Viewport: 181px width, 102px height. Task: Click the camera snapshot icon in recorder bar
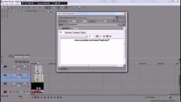click(56, 3)
